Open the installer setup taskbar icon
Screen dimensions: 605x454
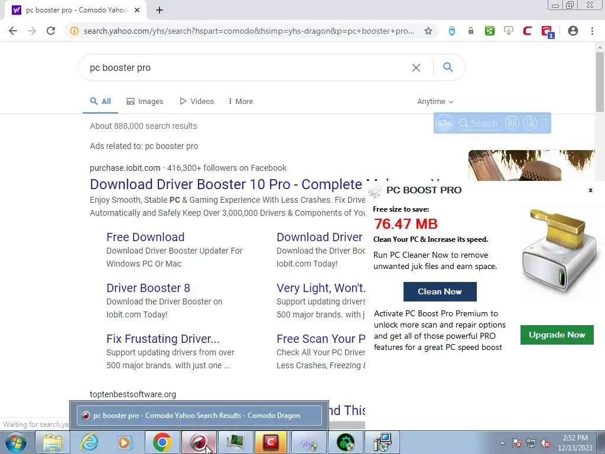382,442
